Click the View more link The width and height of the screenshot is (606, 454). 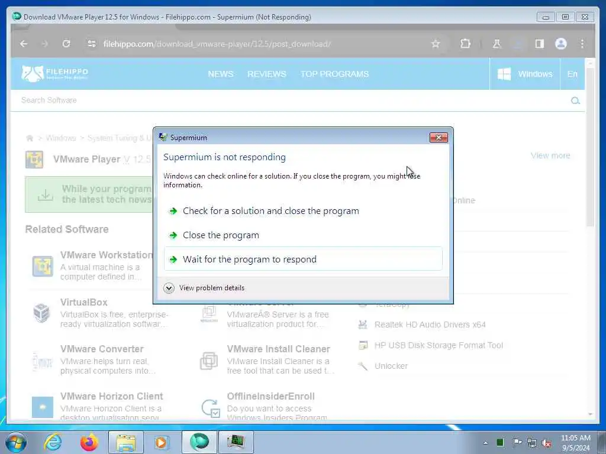pyautogui.click(x=550, y=155)
